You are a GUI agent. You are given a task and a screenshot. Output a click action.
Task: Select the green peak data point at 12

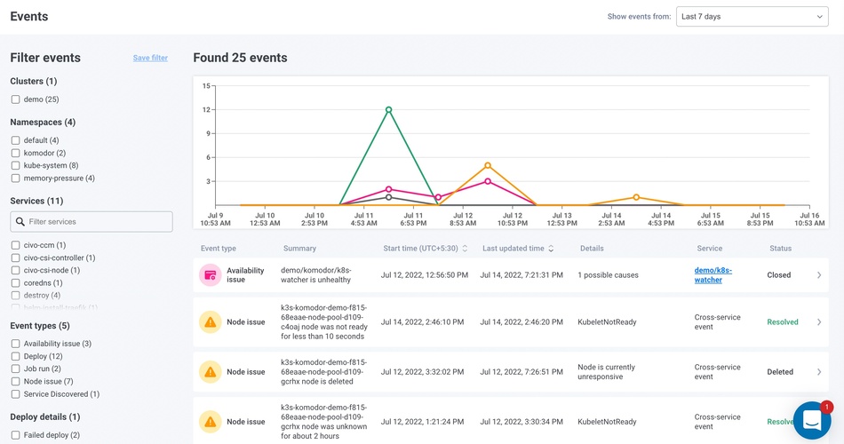(x=388, y=110)
